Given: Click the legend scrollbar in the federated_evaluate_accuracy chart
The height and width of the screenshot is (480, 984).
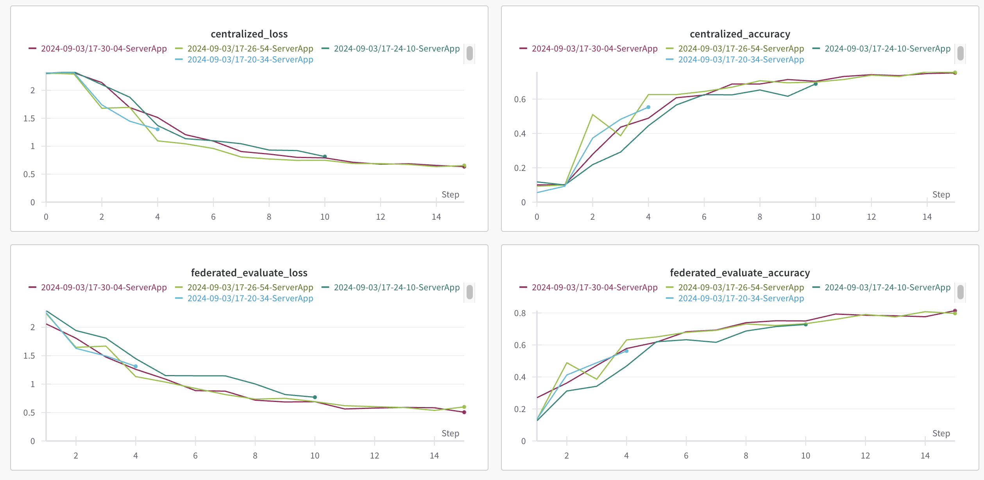Looking at the screenshot, I should pos(961,292).
